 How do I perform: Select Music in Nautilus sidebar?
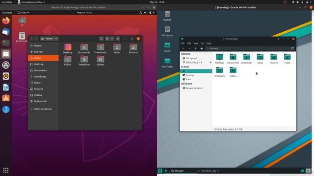pos(44,83)
